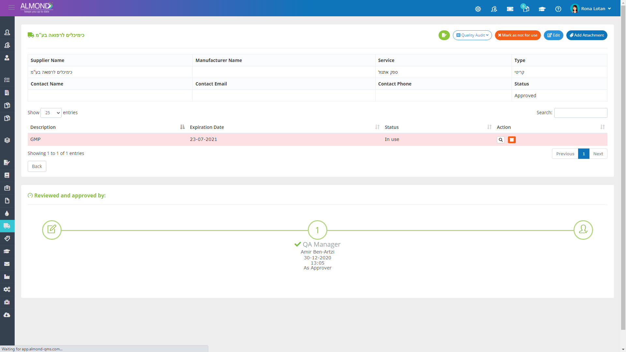
Task: Select page 1 in pagination
Action: point(584,154)
